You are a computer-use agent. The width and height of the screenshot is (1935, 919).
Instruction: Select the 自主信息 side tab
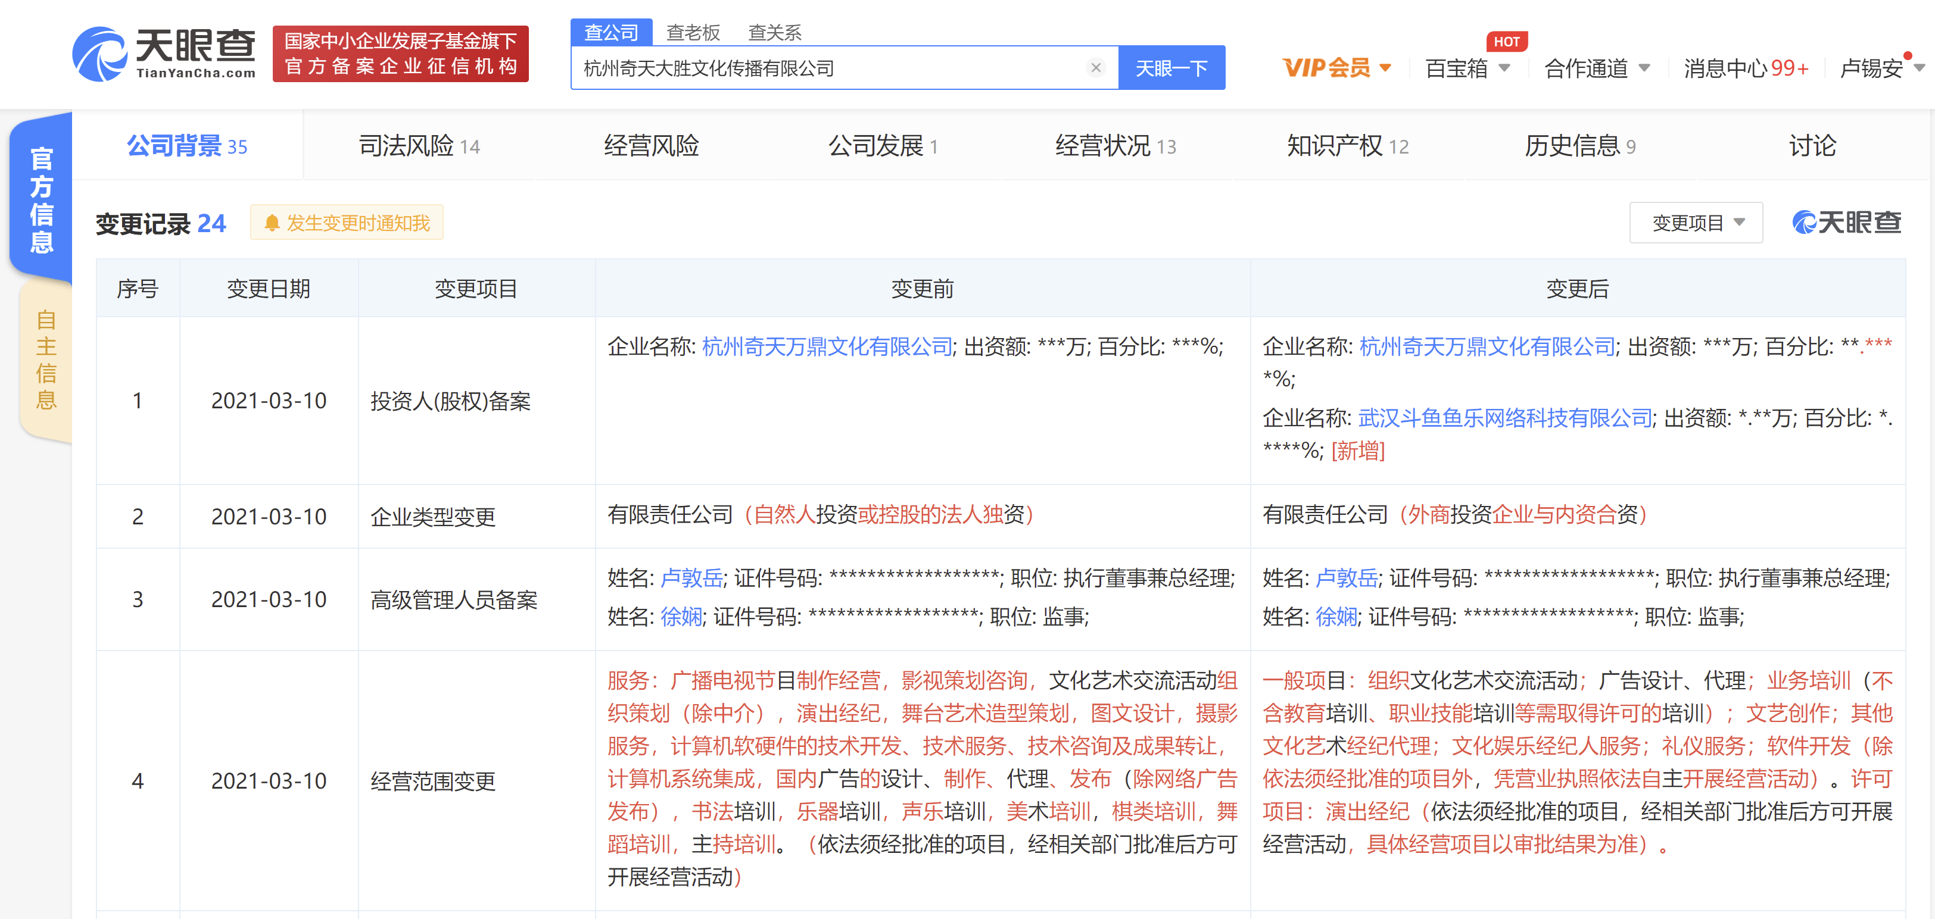click(45, 360)
